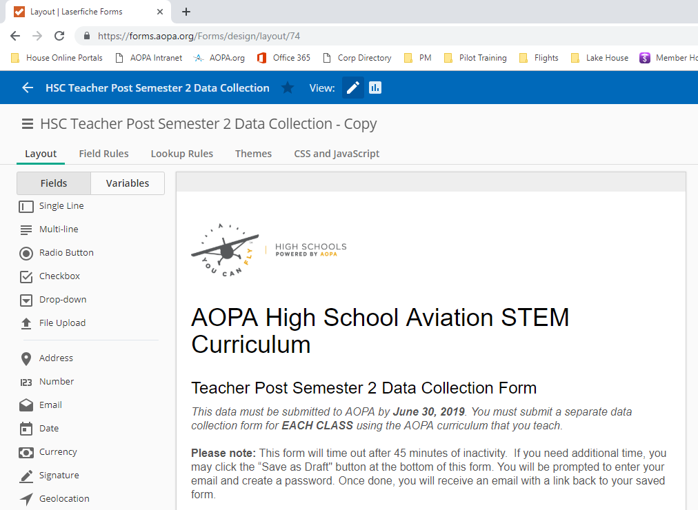This screenshot has width=698, height=510.
Task: Add a Checkbox field
Action: [59, 276]
